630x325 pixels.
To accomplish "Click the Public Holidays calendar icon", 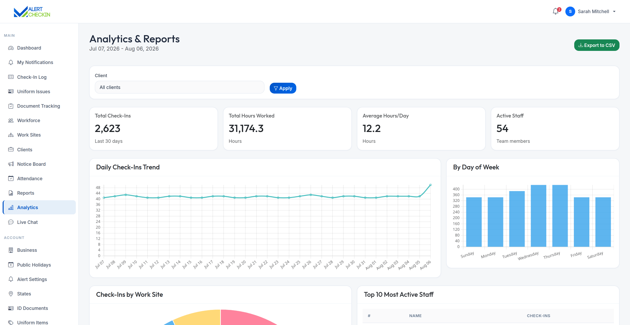I will (x=11, y=265).
